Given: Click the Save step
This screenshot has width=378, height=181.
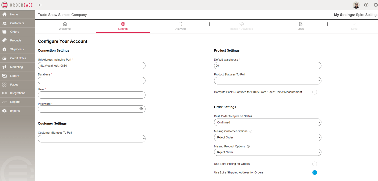Looking at the screenshot, I should (354, 26).
